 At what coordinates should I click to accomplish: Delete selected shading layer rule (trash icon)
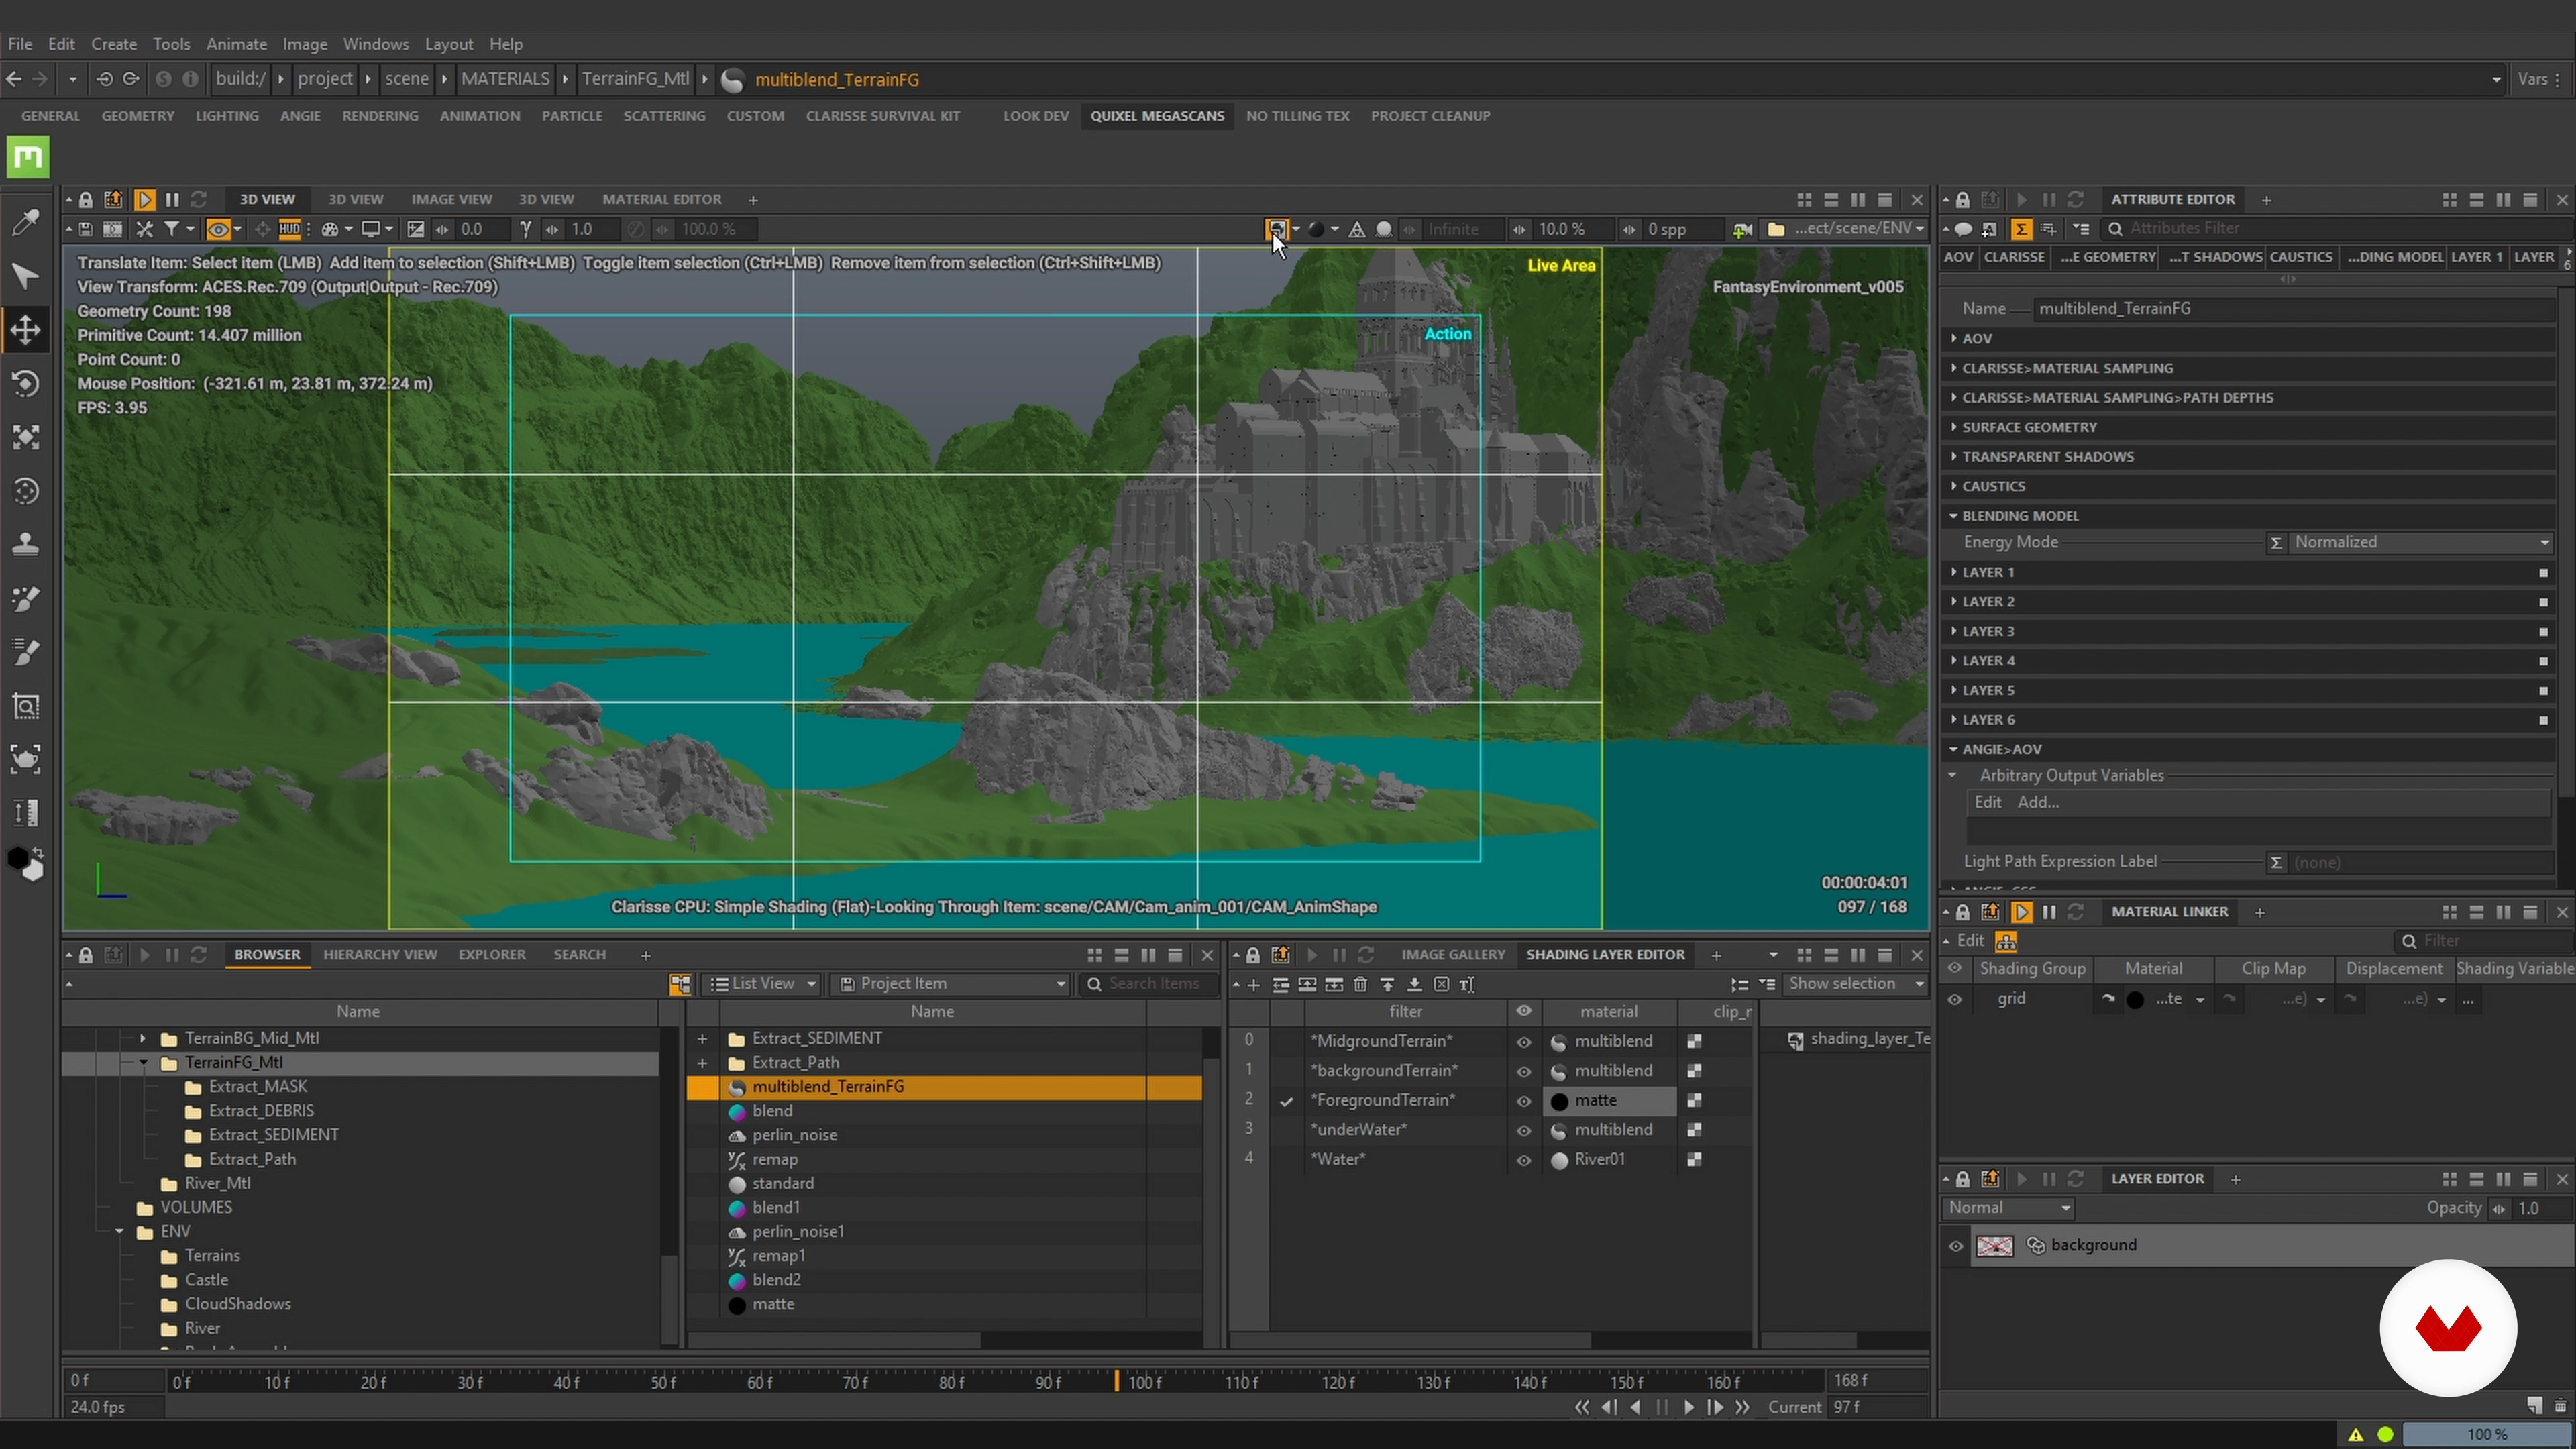pyautogui.click(x=1360, y=984)
